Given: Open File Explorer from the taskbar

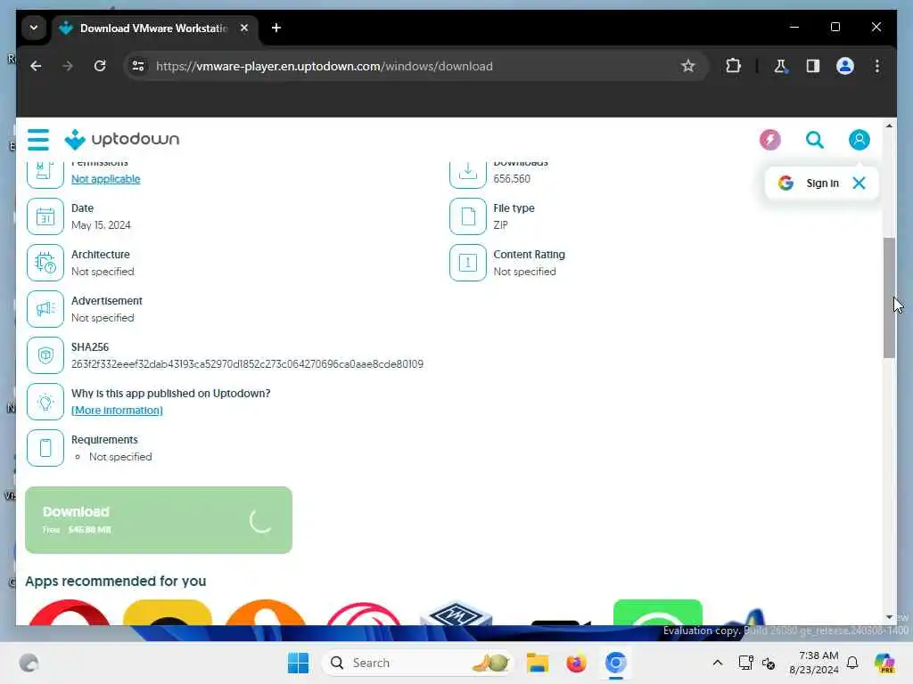Looking at the screenshot, I should [x=537, y=663].
